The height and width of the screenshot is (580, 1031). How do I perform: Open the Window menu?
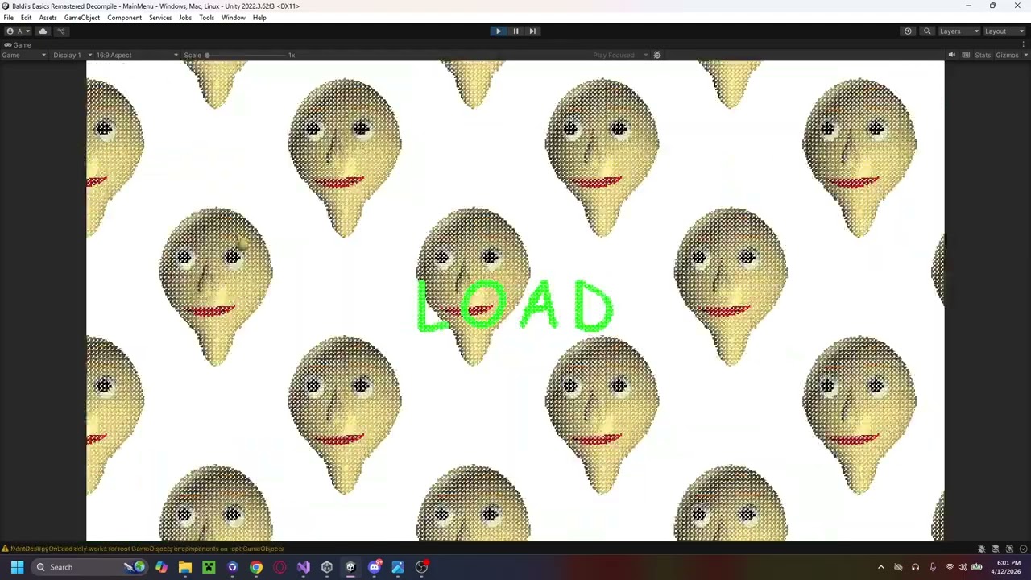[234, 18]
